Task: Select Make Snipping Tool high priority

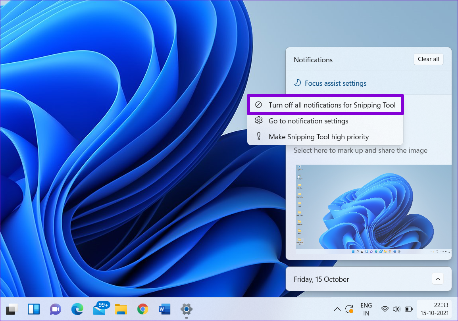Action: (318, 137)
